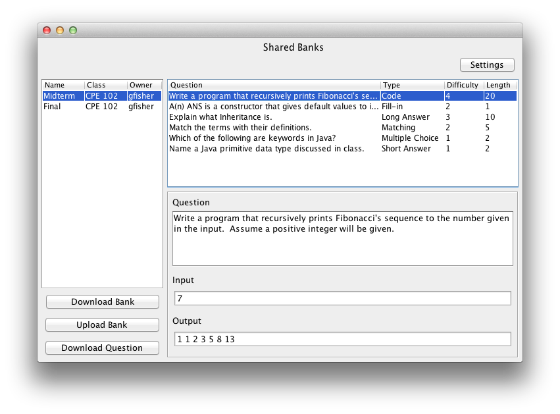Select the Java primitive data type question
Screen dimensions: 560x414
pyautogui.click(x=274, y=149)
